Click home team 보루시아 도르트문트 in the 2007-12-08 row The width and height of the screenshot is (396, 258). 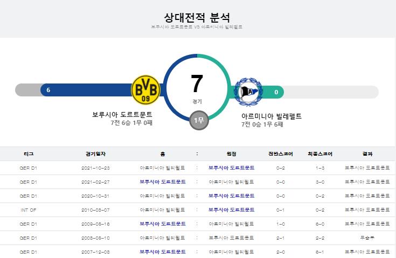pos(163,252)
